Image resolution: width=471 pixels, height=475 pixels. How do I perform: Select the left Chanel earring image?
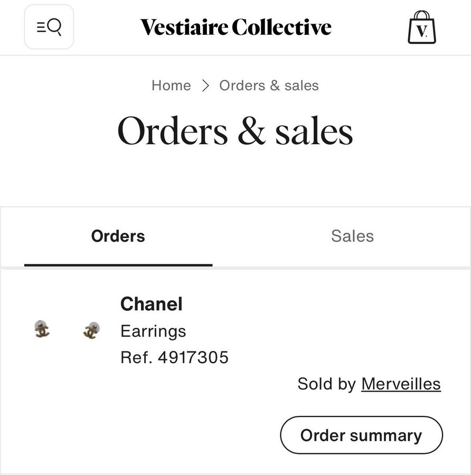coord(42,330)
